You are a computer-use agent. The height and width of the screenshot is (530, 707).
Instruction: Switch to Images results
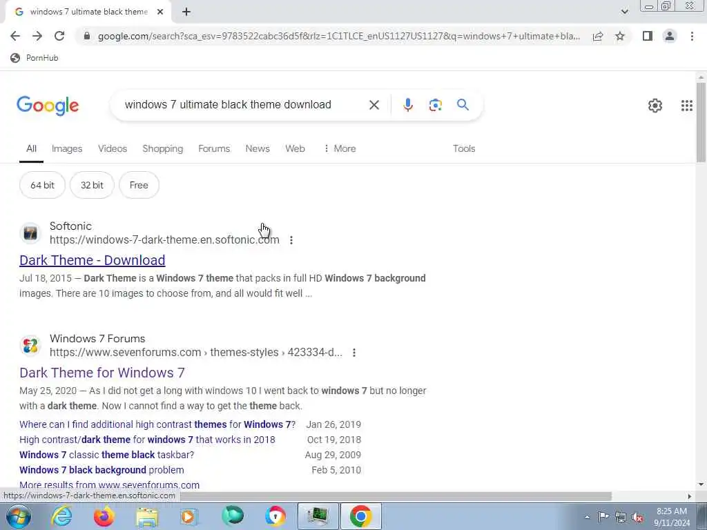coord(67,149)
